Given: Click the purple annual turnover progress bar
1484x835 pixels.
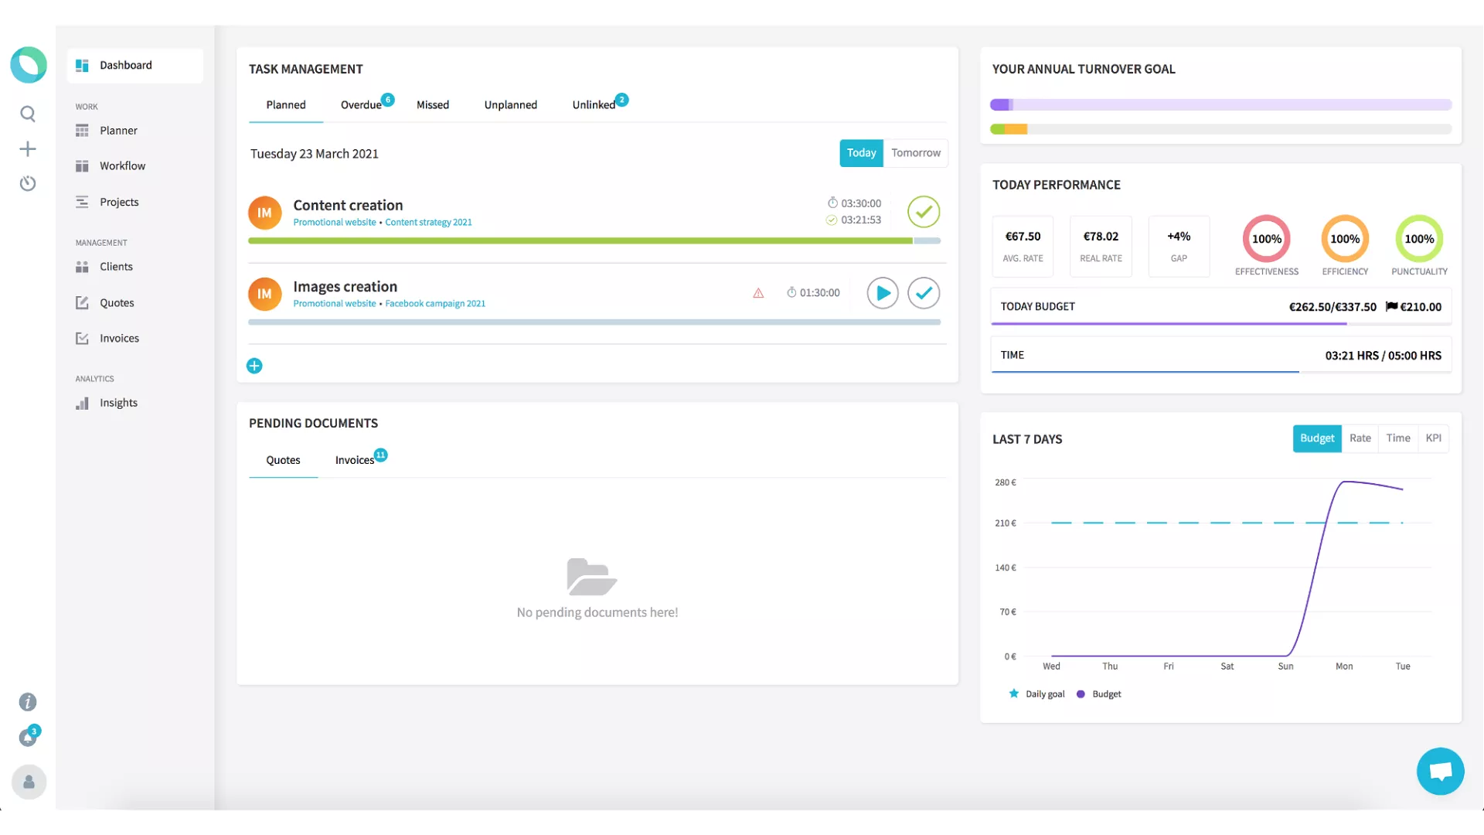Looking at the screenshot, I should [x=1220, y=105].
